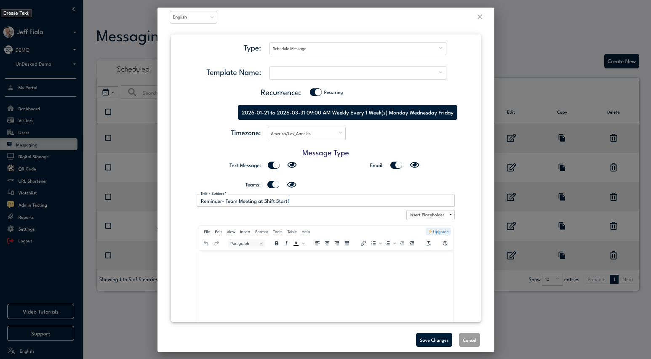Toggle bold formatting in the editor
This screenshot has width=651, height=359.
click(277, 243)
